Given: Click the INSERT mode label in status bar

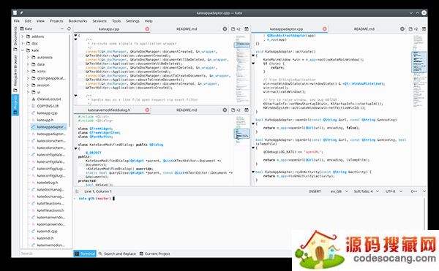Looking at the screenshot, I should [x=315, y=191].
